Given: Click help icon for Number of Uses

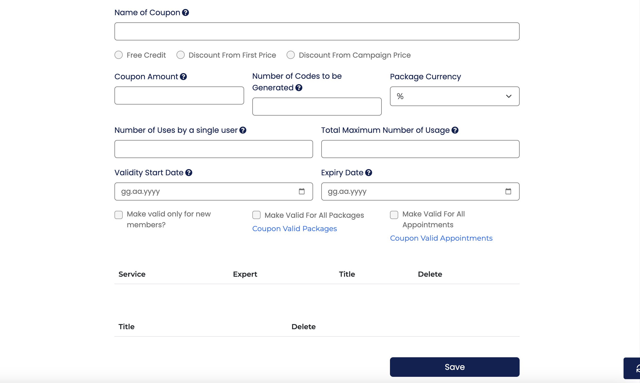Looking at the screenshot, I should click(243, 130).
